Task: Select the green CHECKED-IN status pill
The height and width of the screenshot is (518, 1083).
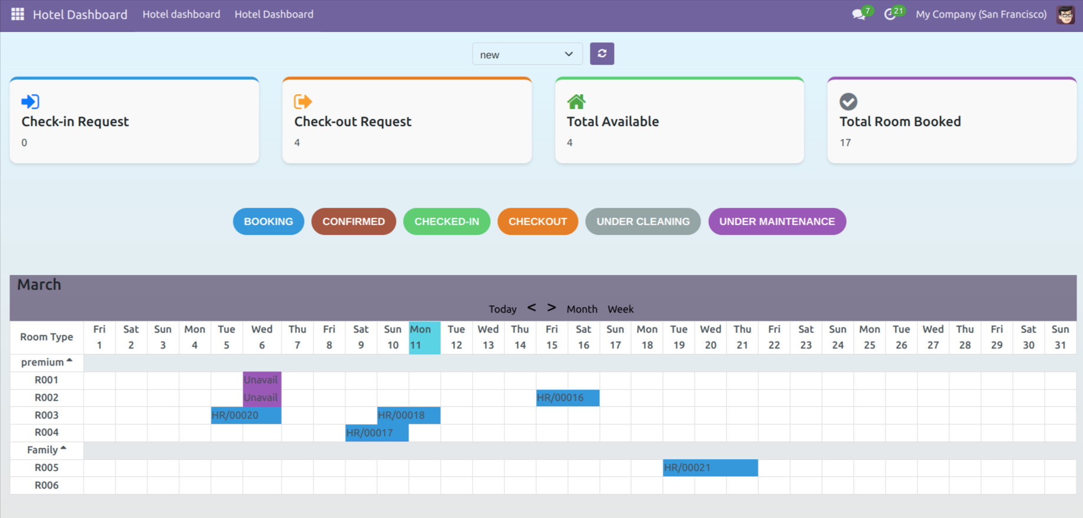Action: pyautogui.click(x=447, y=221)
